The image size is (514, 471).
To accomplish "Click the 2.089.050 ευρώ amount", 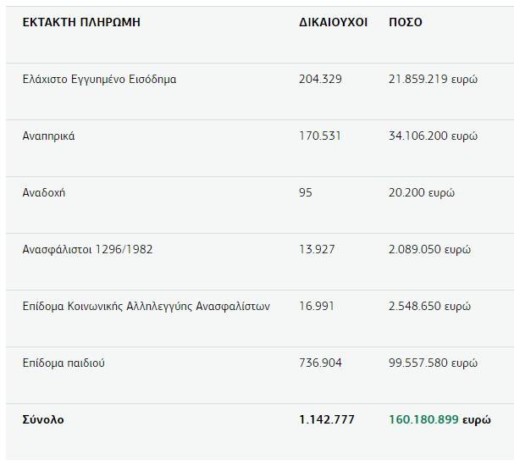I will 429,250.
